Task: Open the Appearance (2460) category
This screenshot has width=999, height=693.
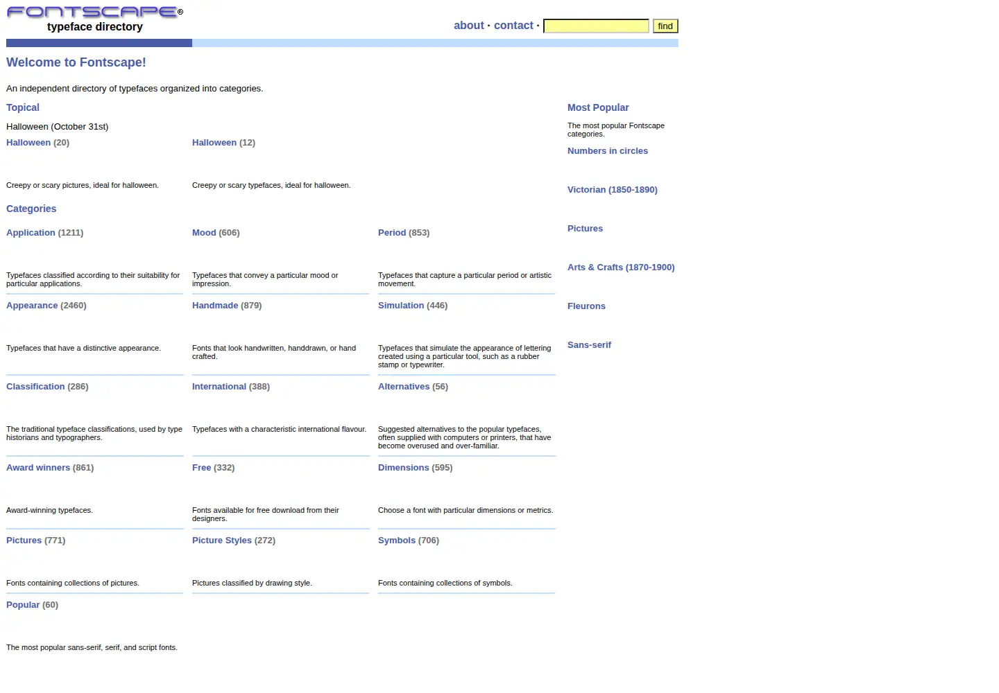Action: [x=46, y=306]
